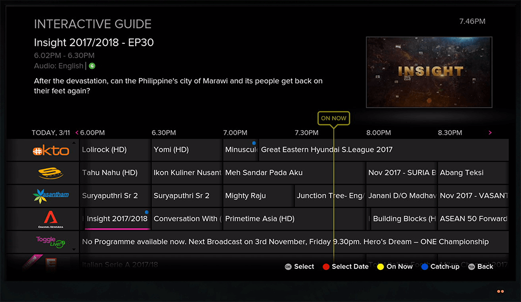Select Building Blocks programme
The width and height of the screenshot is (521, 302).
[403, 219]
